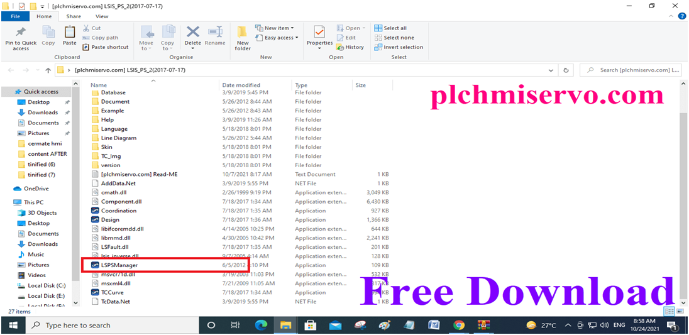Open the WinRAR icon on the taskbar
The width and height of the screenshot is (689, 335).
pyautogui.click(x=484, y=326)
